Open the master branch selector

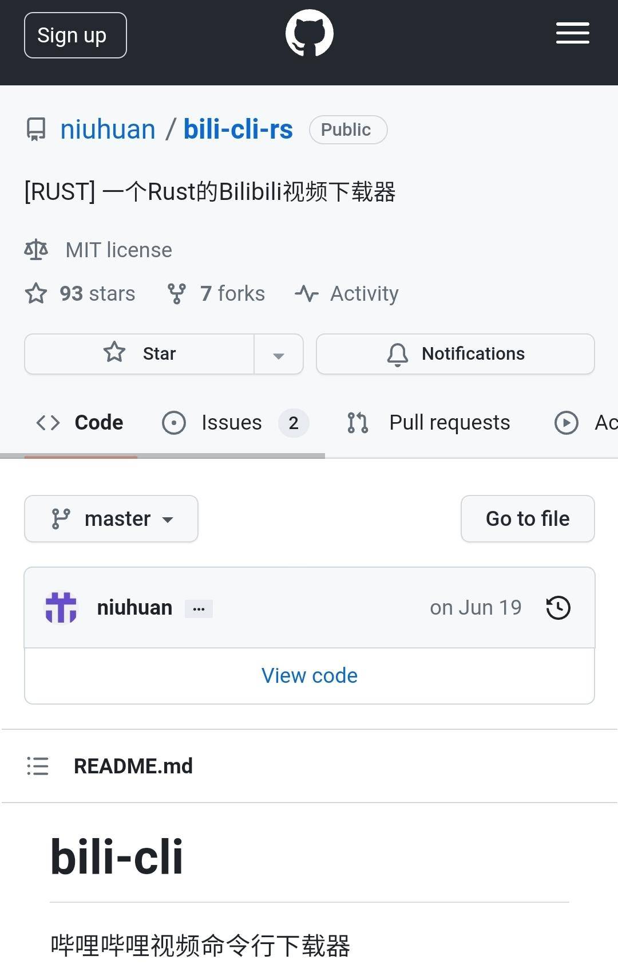coord(111,518)
